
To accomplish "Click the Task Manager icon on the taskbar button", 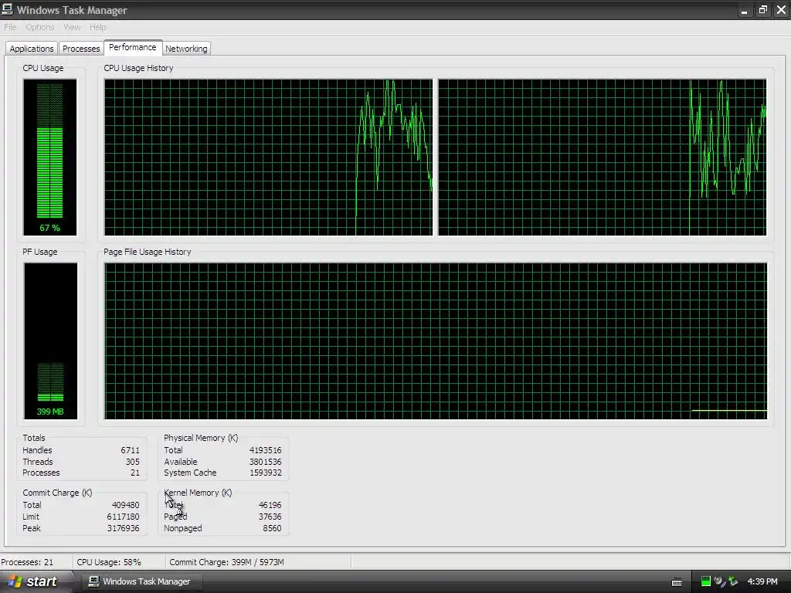I will pos(93,581).
